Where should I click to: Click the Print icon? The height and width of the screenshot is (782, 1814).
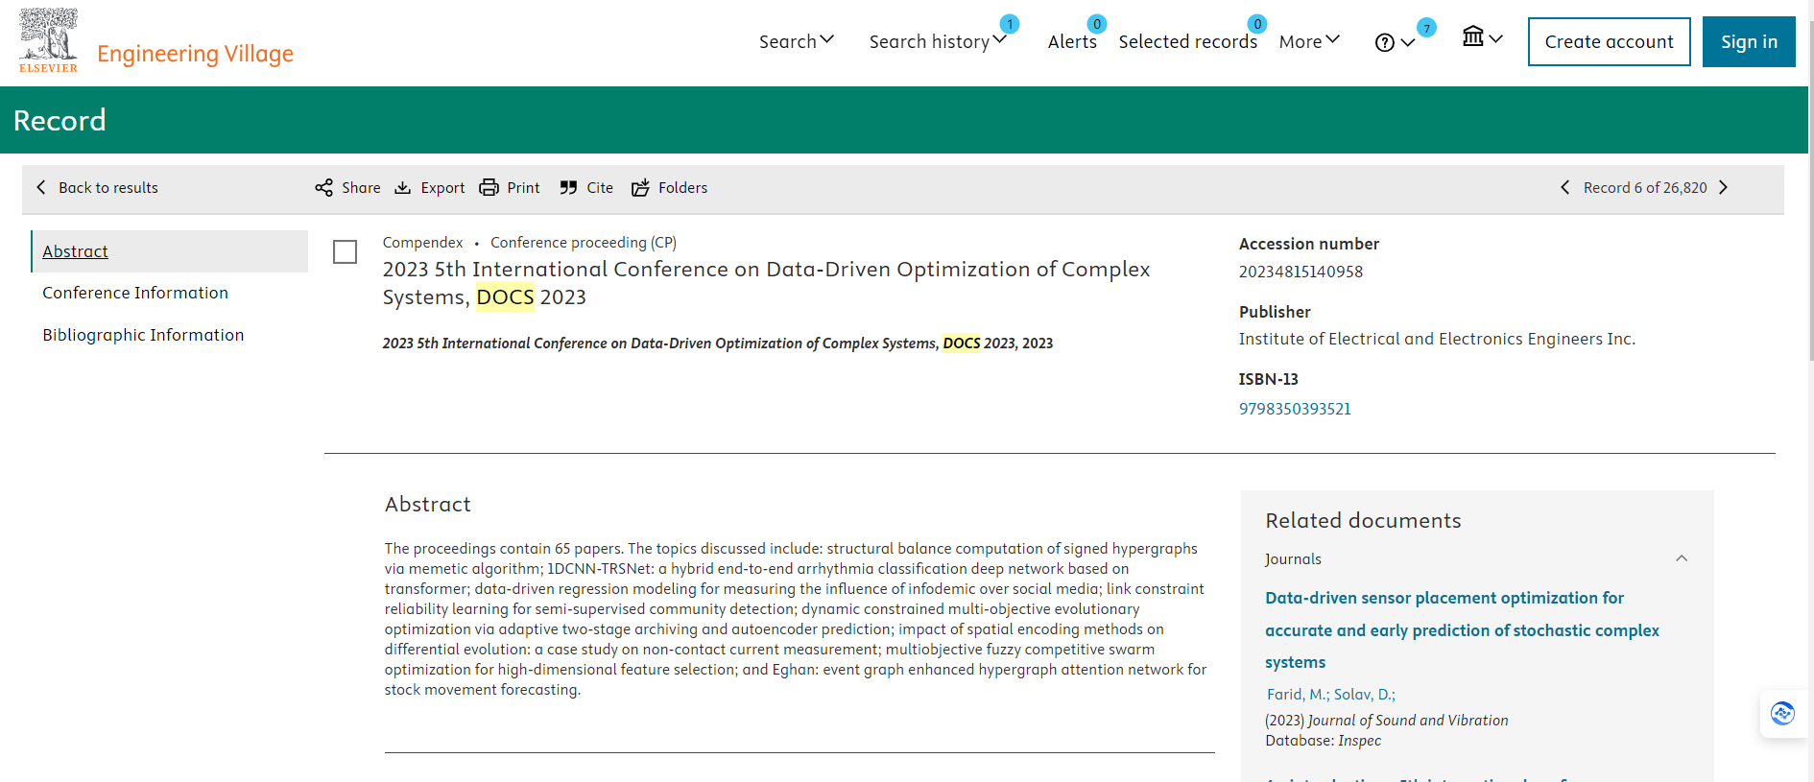point(489,188)
